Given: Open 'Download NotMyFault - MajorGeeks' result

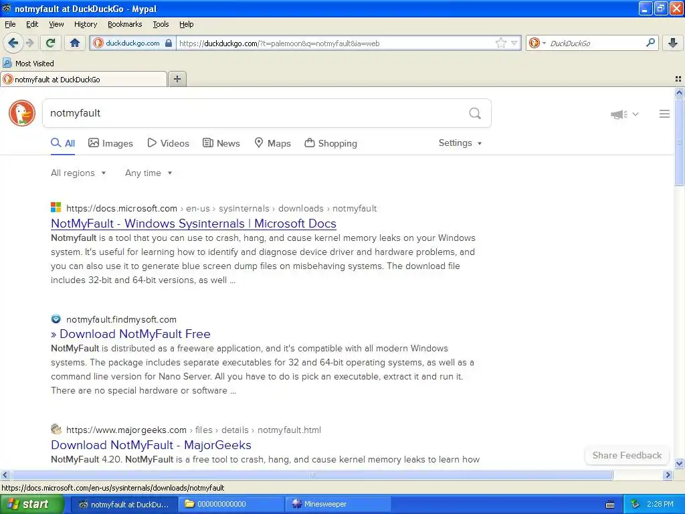Looking at the screenshot, I should pos(151,445).
